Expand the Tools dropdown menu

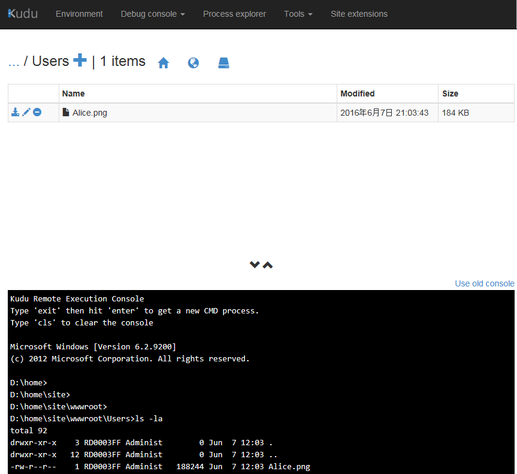[298, 14]
